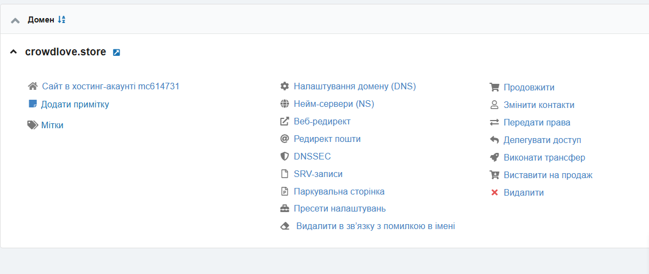Click Виставити на продаж link
The image size is (649, 274).
(x=547, y=175)
